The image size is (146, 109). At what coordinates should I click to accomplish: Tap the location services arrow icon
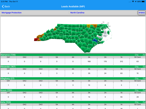[136, 2]
